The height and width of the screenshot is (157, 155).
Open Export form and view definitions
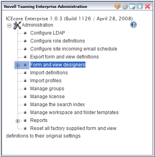tap(64, 57)
